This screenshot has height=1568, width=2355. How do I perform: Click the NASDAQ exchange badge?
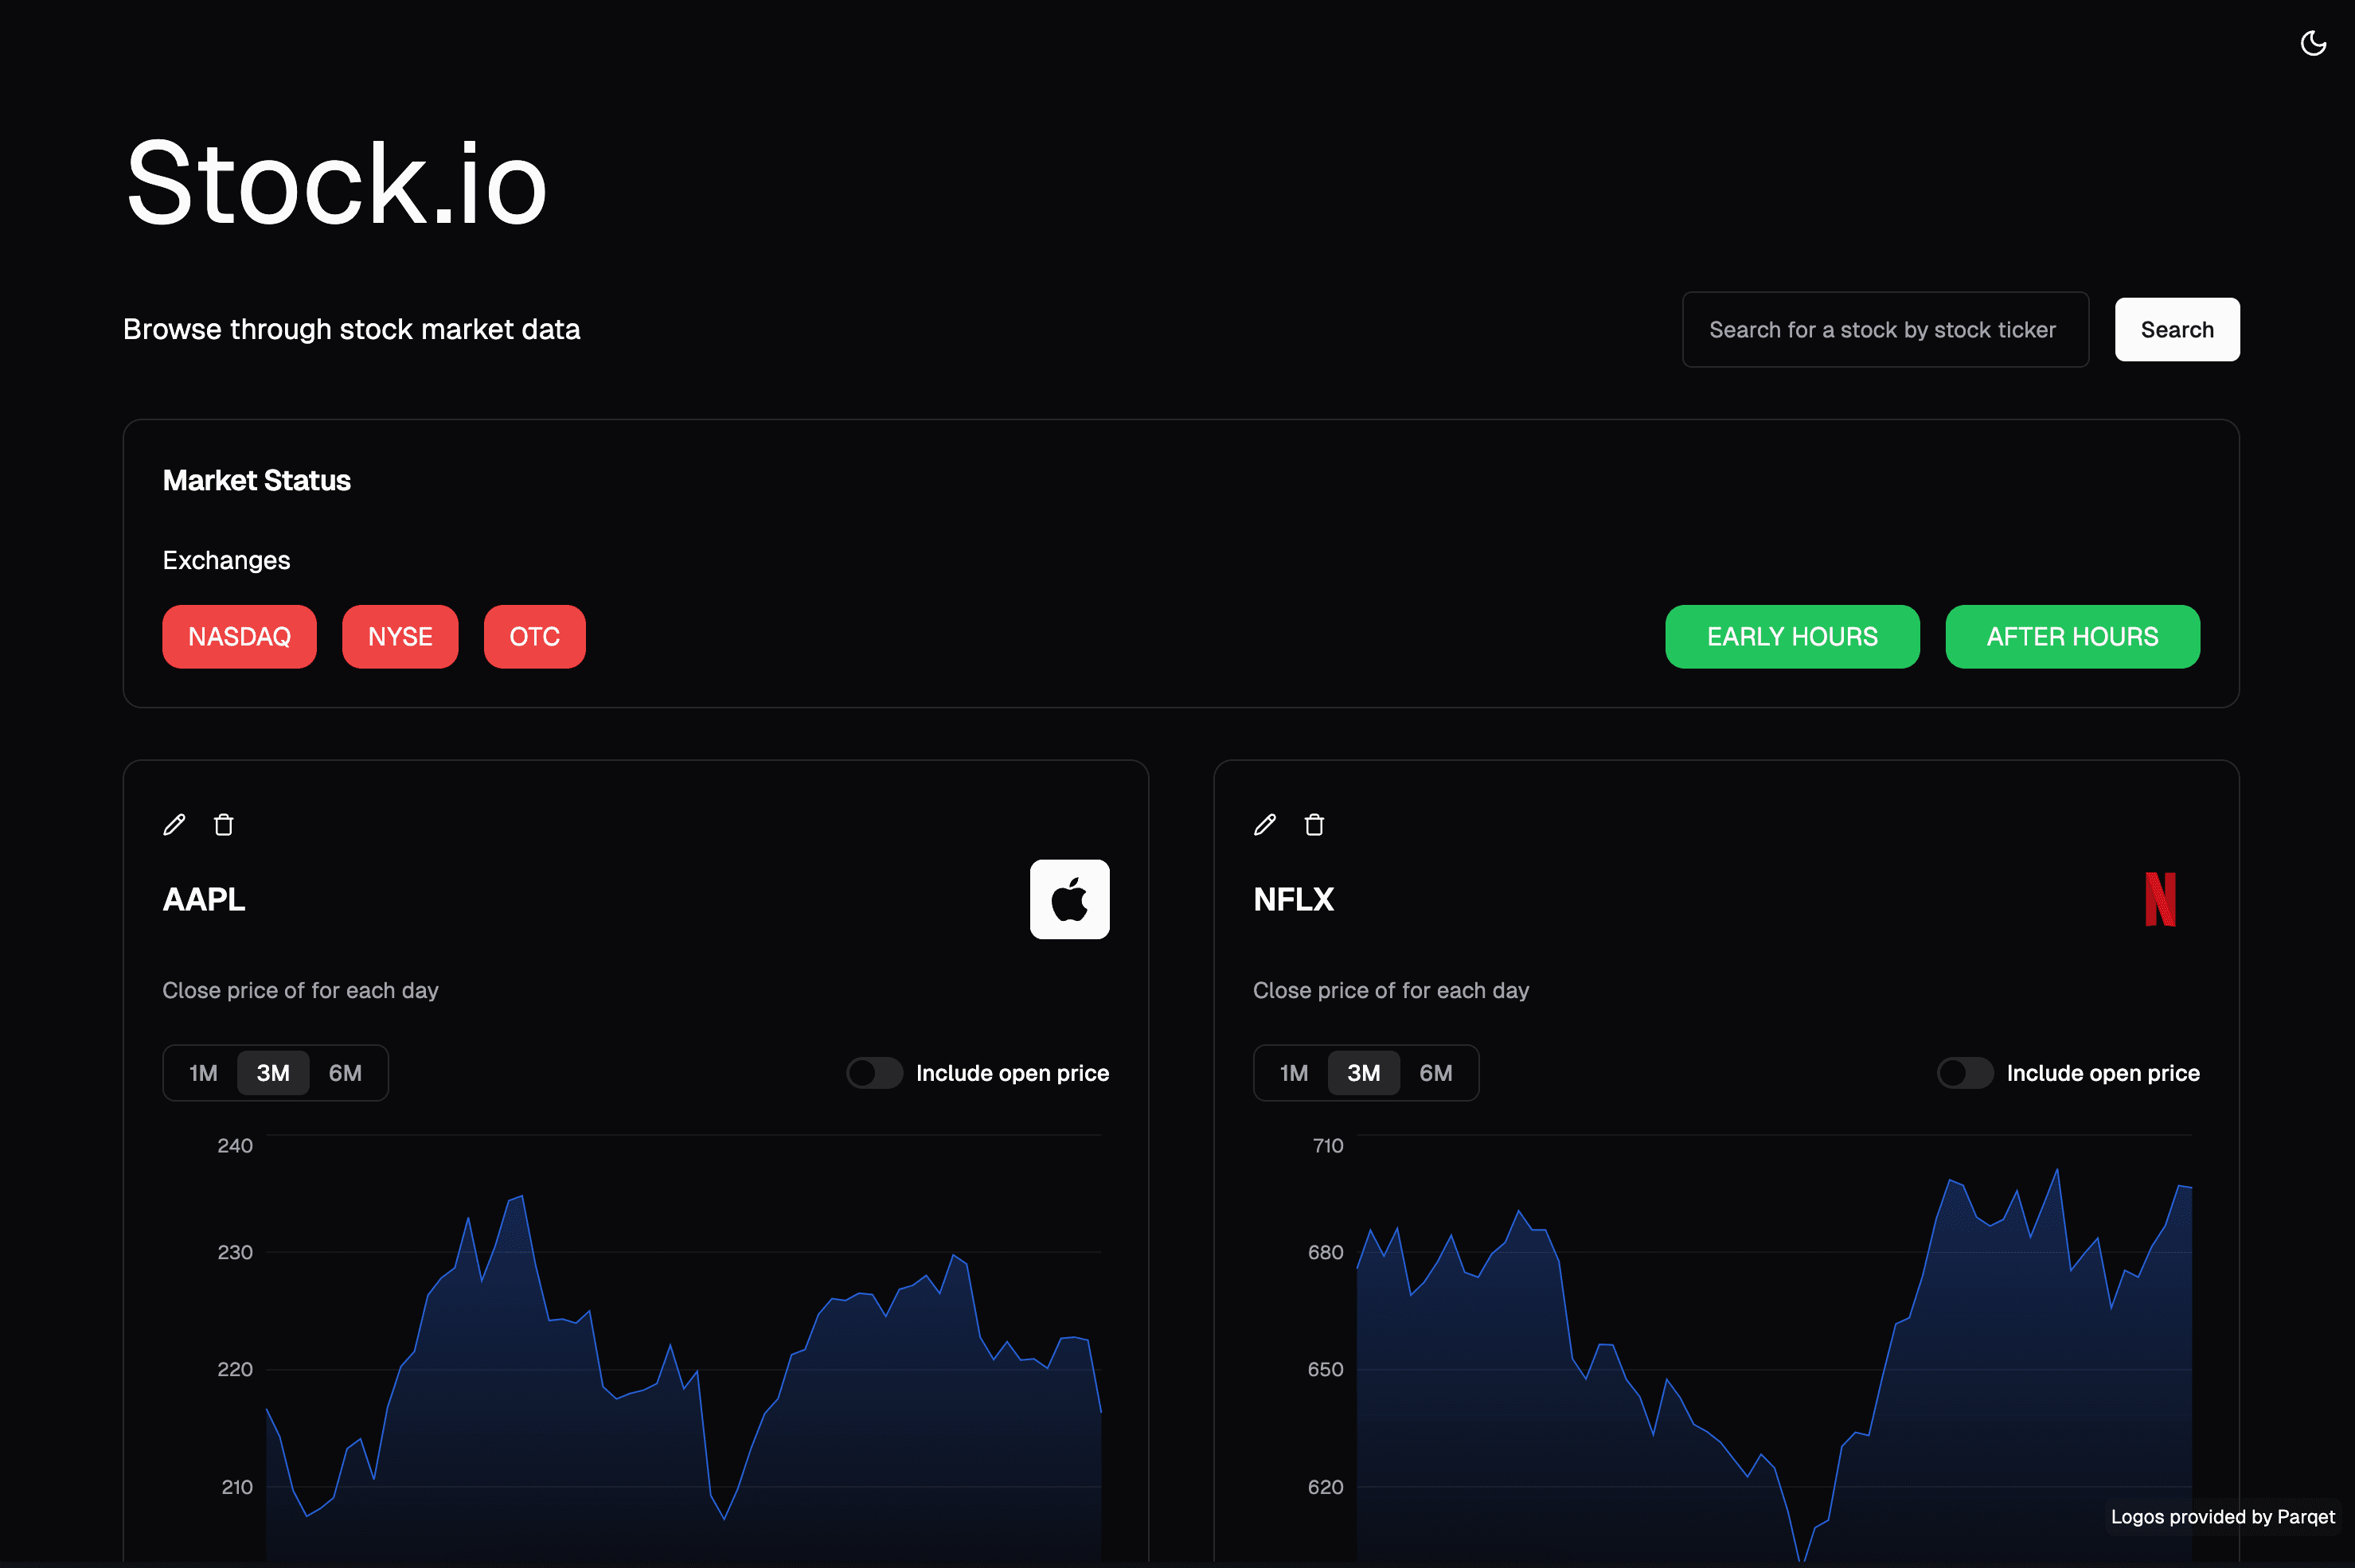[x=239, y=637]
